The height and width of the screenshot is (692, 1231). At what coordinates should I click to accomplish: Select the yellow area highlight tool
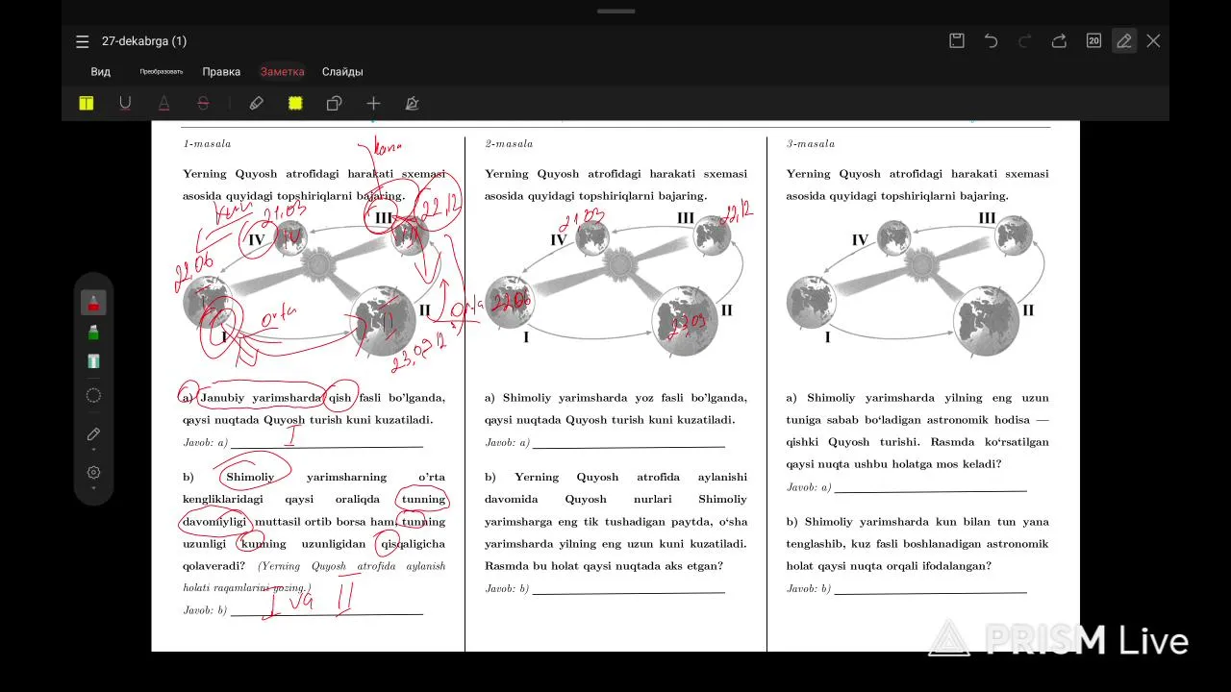pyautogui.click(x=295, y=103)
